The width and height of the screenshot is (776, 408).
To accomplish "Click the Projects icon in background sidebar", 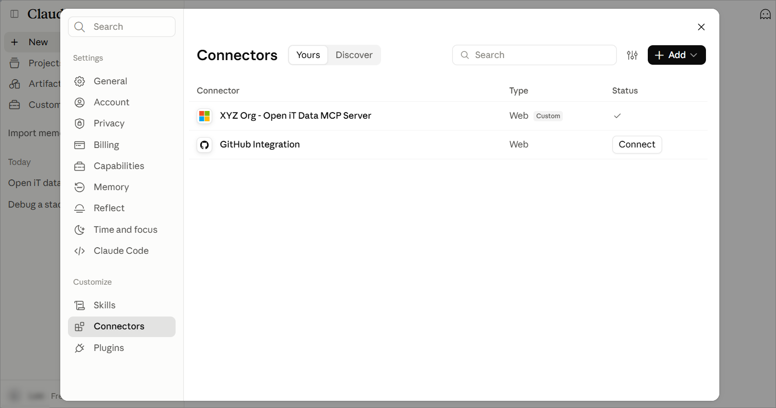I will (14, 63).
